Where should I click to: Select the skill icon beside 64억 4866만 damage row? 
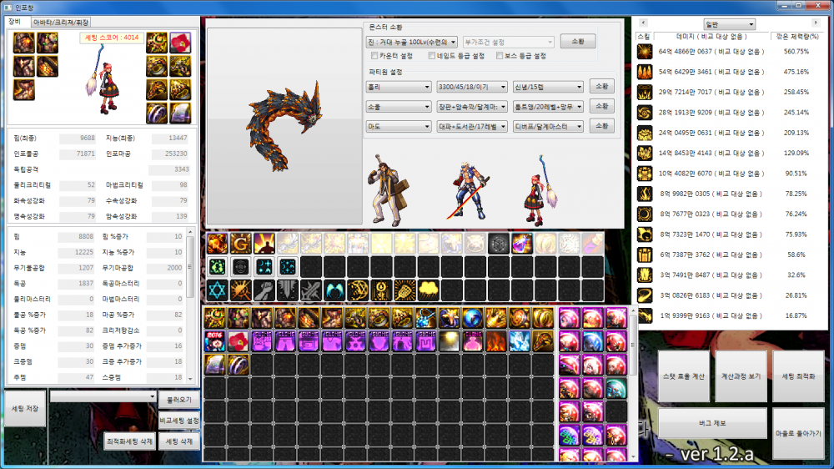click(646, 52)
